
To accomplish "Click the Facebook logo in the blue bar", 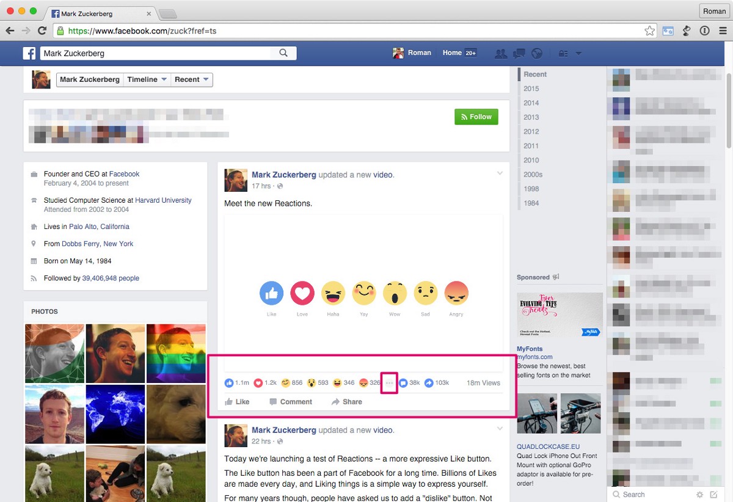I will (29, 53).
